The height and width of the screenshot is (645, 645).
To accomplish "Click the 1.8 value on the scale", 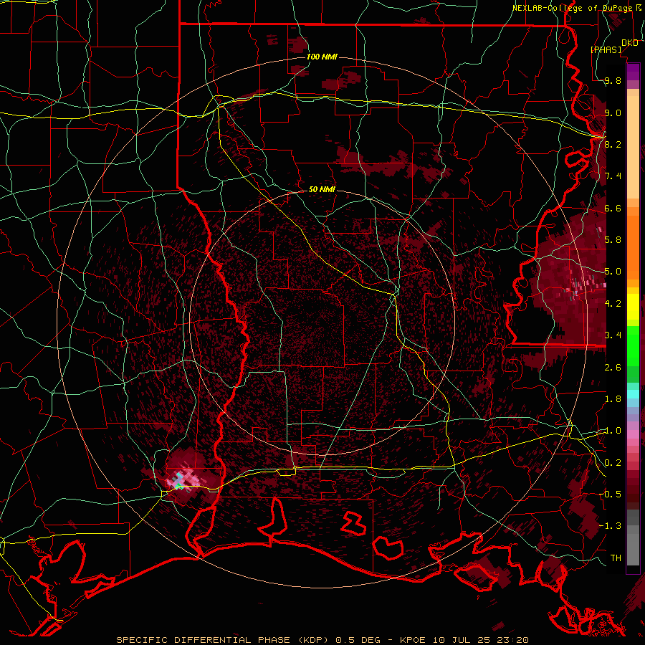I will point(613,399).
